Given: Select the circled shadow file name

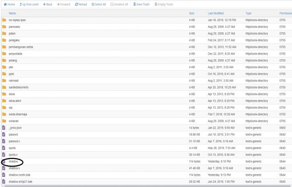Looking at the screenshot, I should point(13,161).
